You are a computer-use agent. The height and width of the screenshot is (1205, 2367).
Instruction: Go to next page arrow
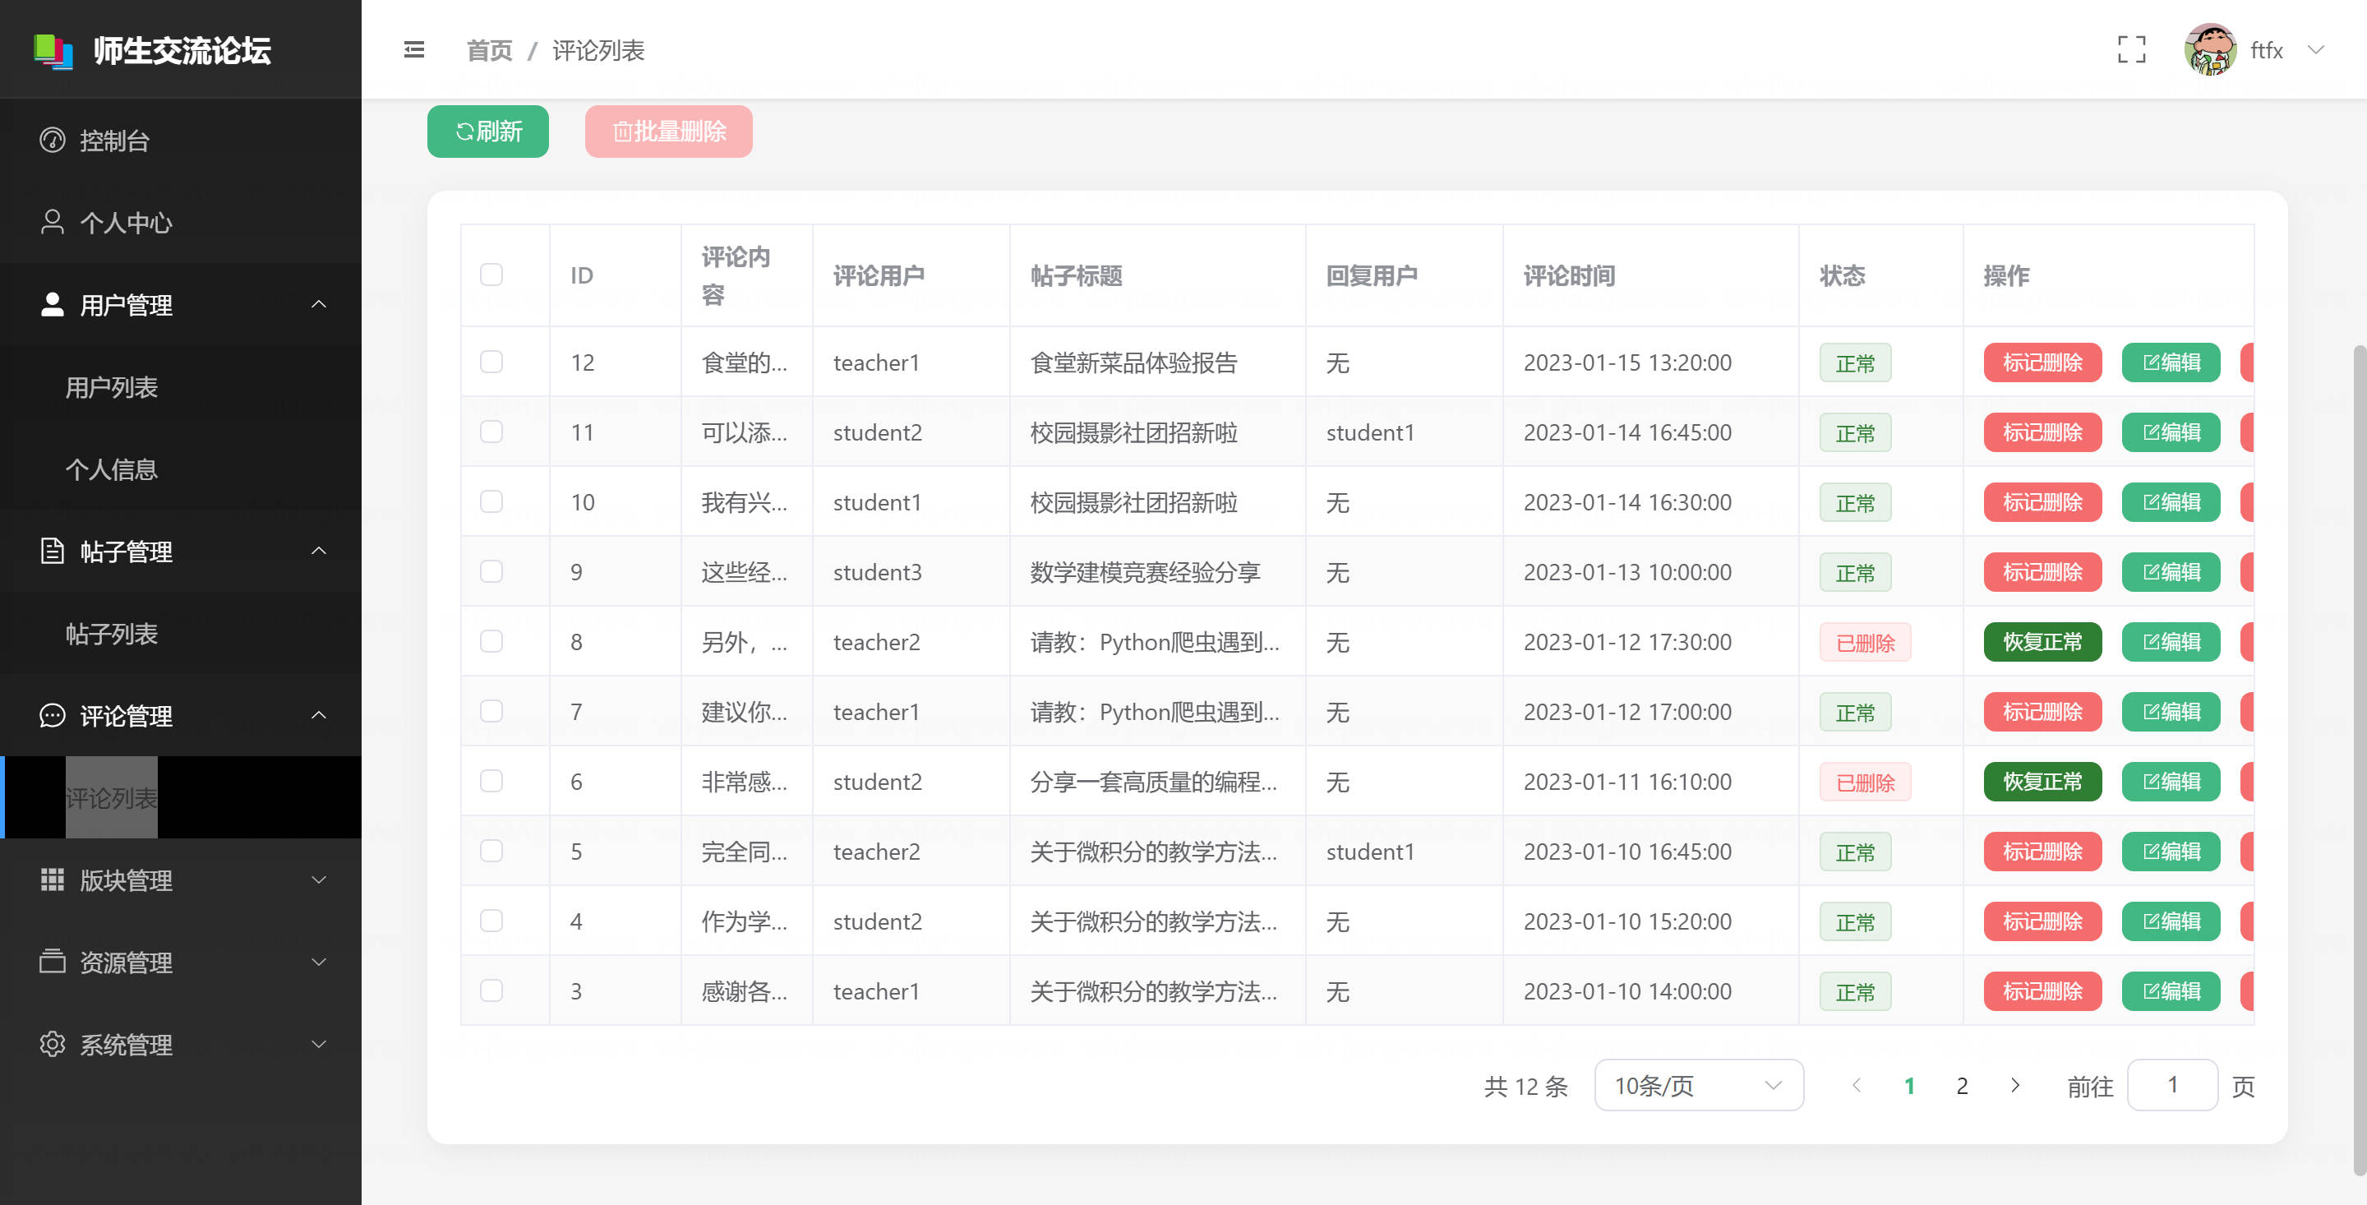point(2014,1086)
